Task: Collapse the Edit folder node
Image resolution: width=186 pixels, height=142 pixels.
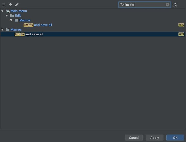Action: pos(7,16)
